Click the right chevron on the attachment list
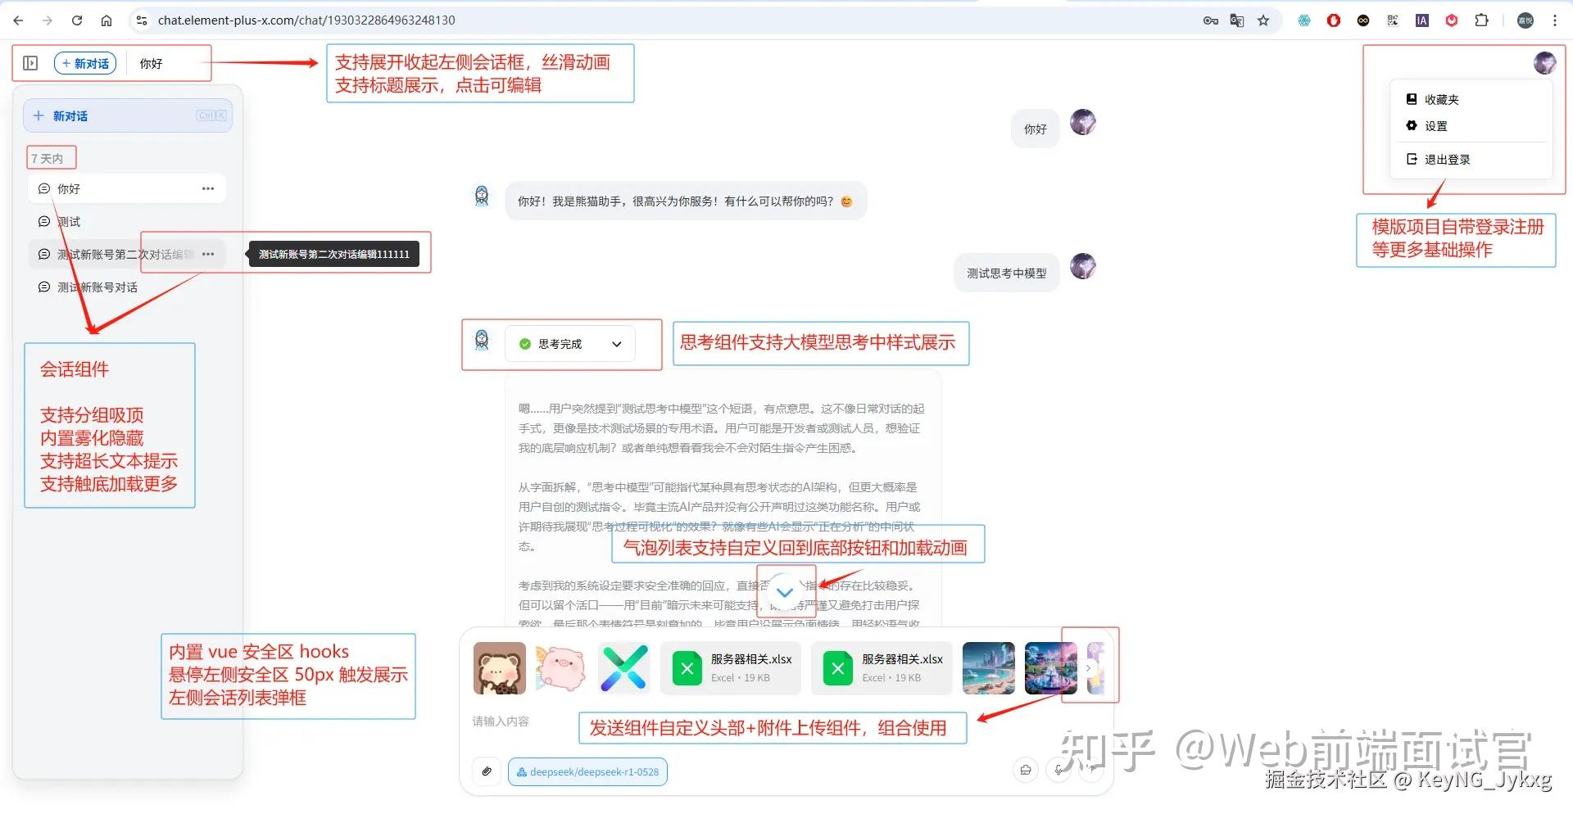The height and width of the screenshot is (814, 1573). pyautogui.click(x=1089, y=668)
